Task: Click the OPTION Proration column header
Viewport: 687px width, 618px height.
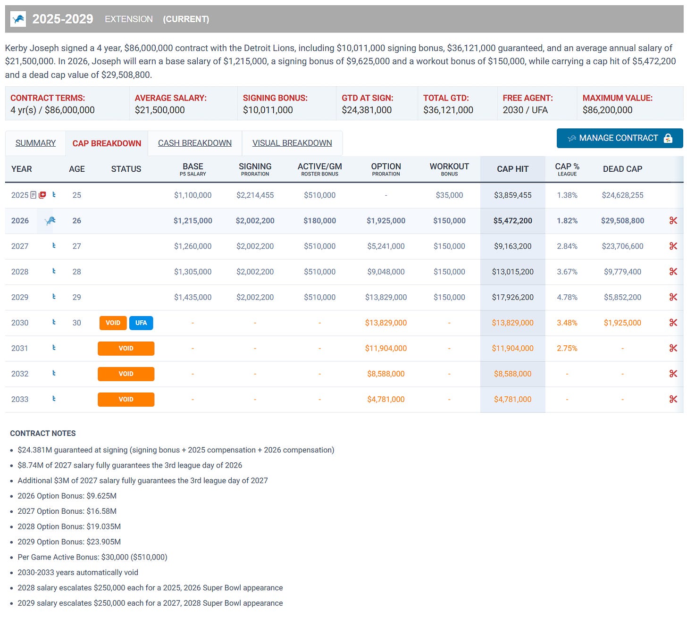Action: (x=386, y=169)
